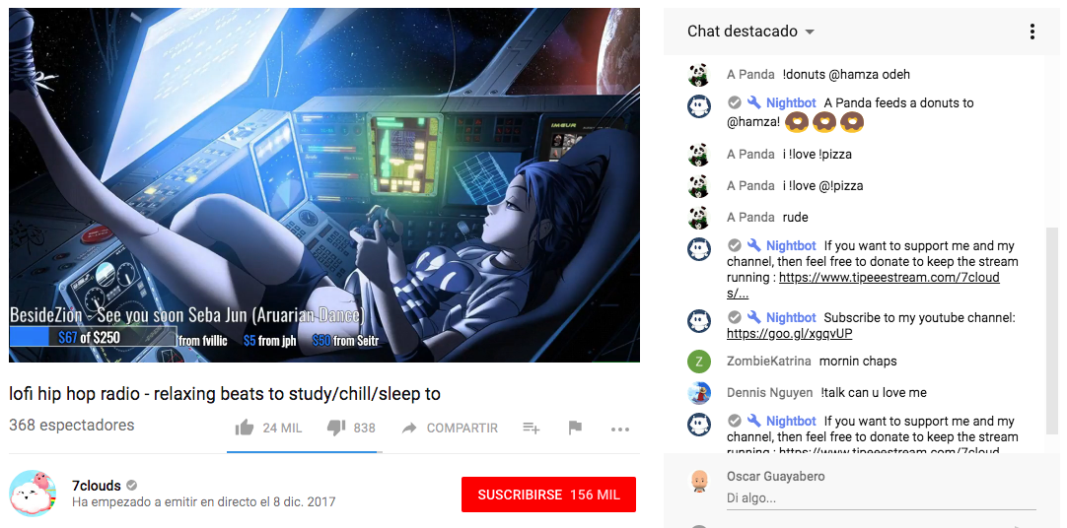The image size is (1067, 528).
Task: Click the thumbs-down dislike icon
Action: 336,428
